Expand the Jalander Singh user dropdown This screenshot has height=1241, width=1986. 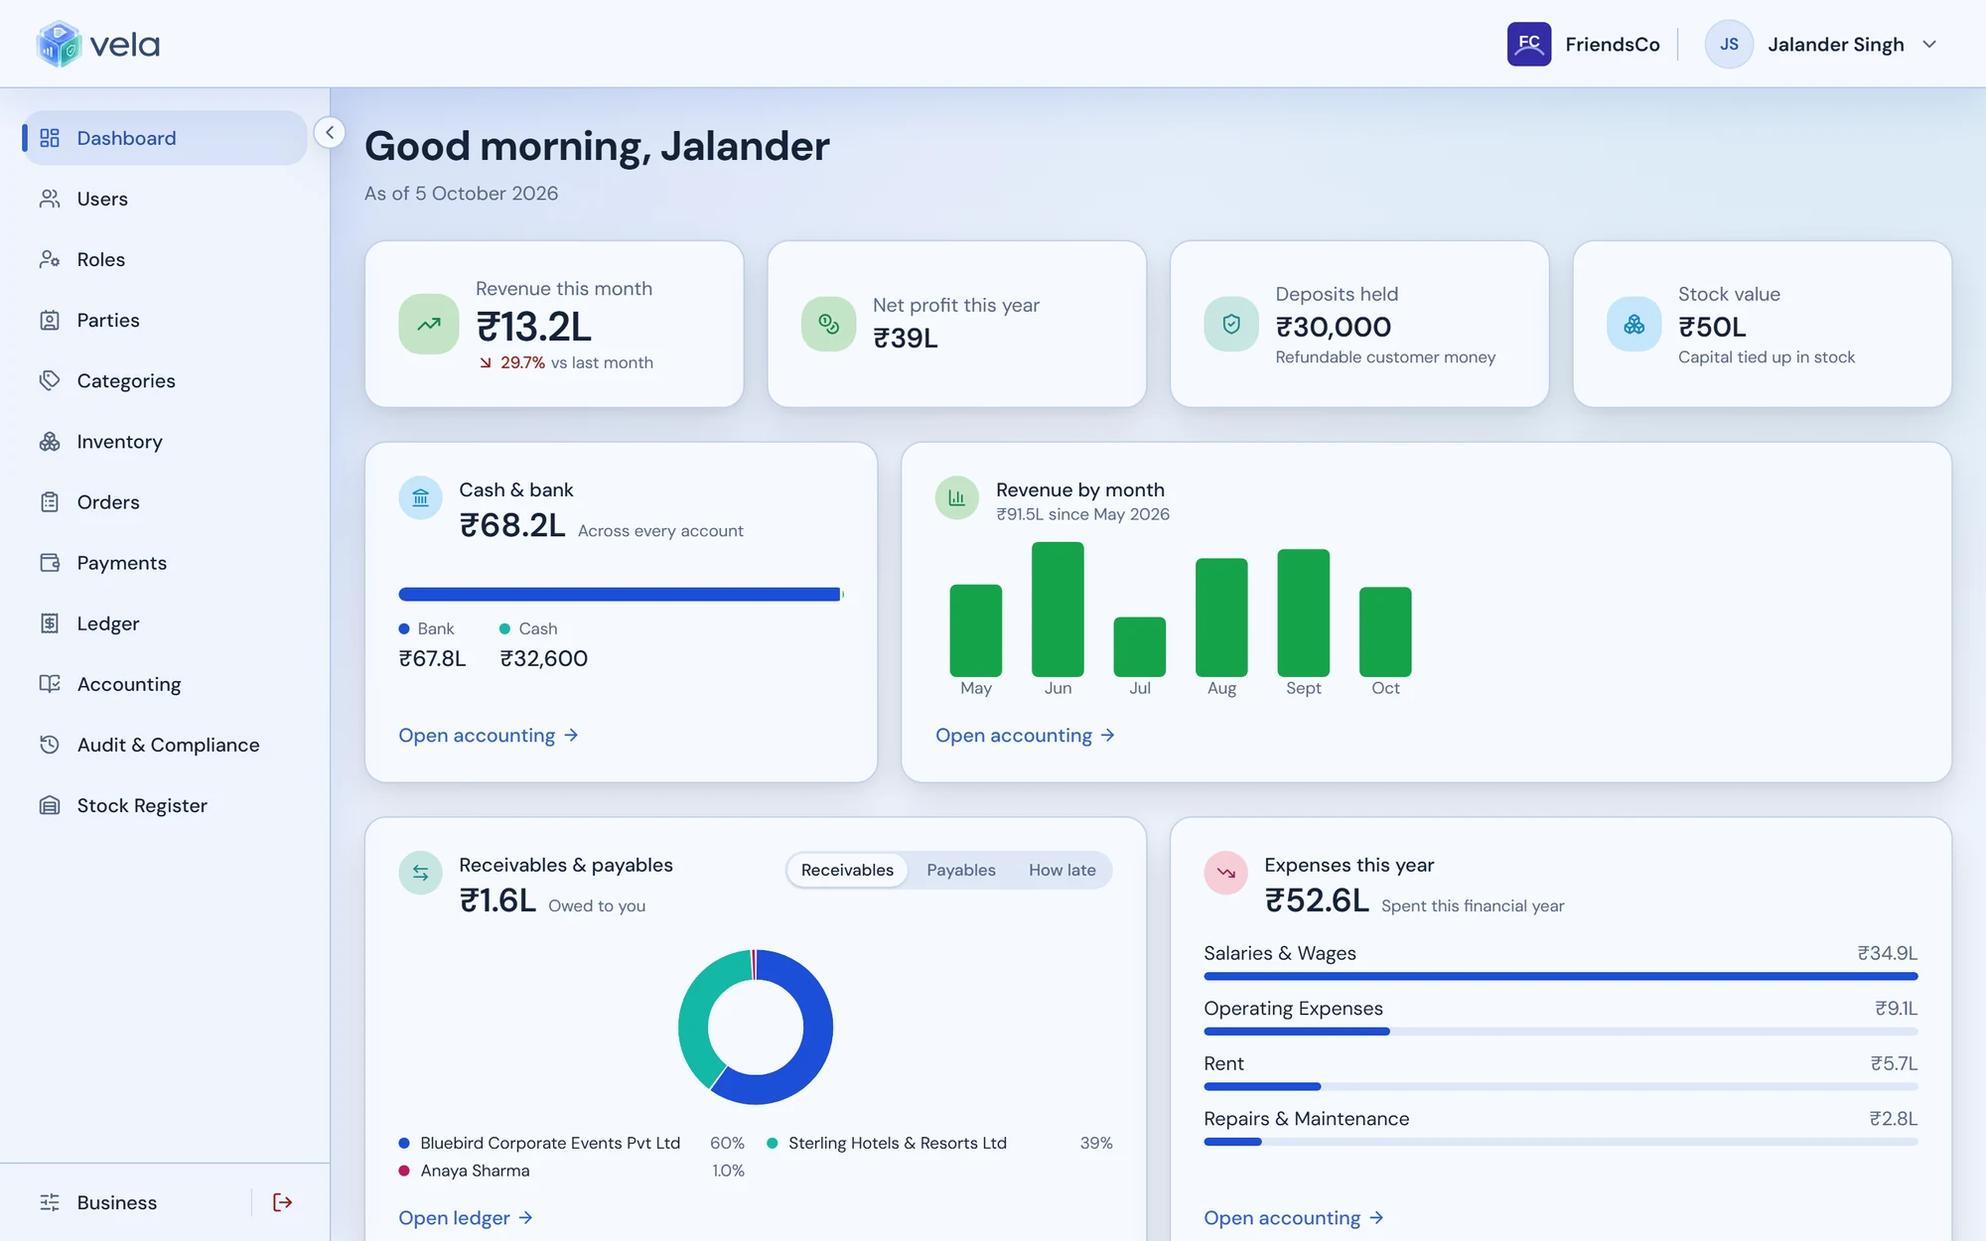click(x=1929, y=44)
